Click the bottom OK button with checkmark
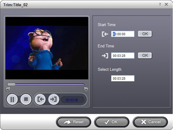Screen dimensions: 173x130 112,122
